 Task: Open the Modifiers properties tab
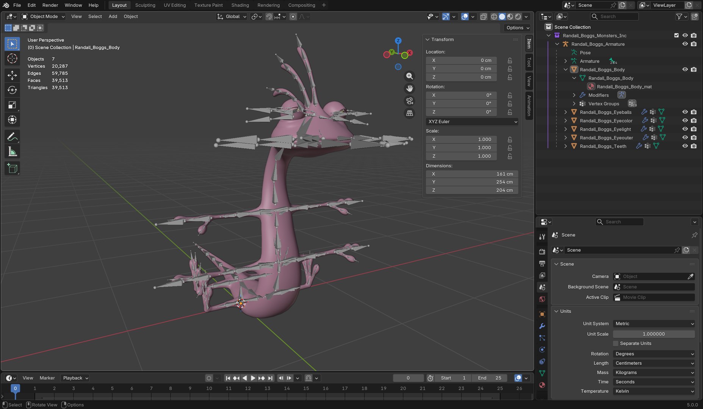click(542, 326)
